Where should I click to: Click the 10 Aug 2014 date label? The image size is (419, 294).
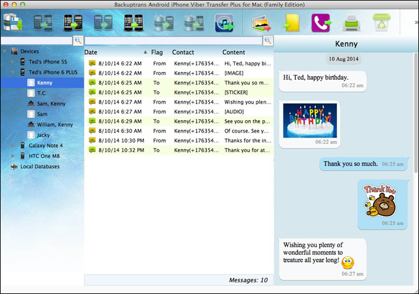click(343, 59)
